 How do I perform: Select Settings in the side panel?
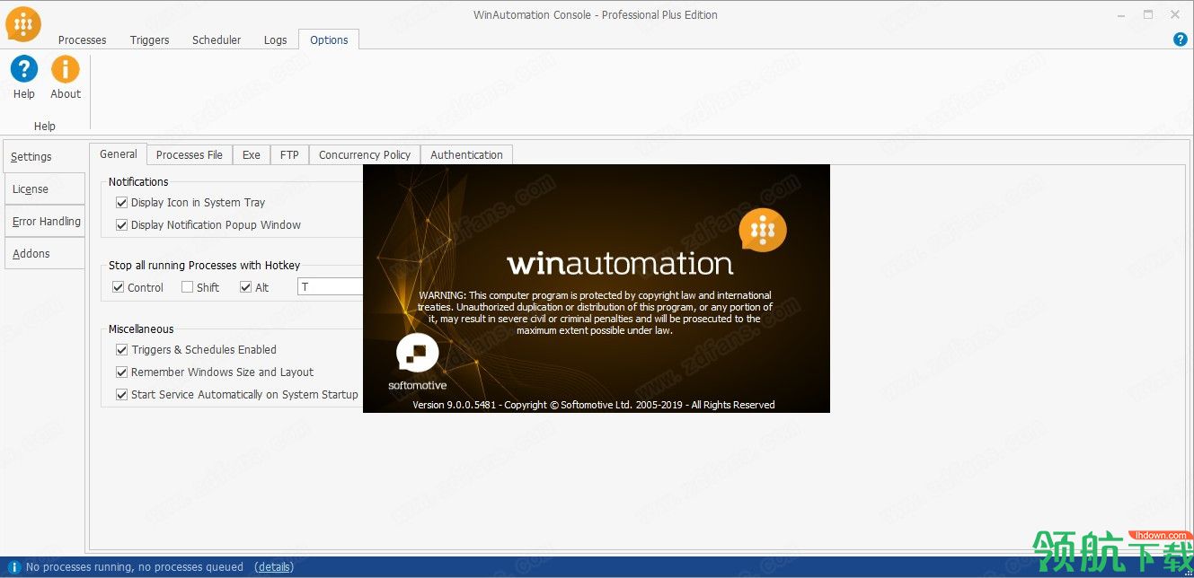[x=45, y=156]
